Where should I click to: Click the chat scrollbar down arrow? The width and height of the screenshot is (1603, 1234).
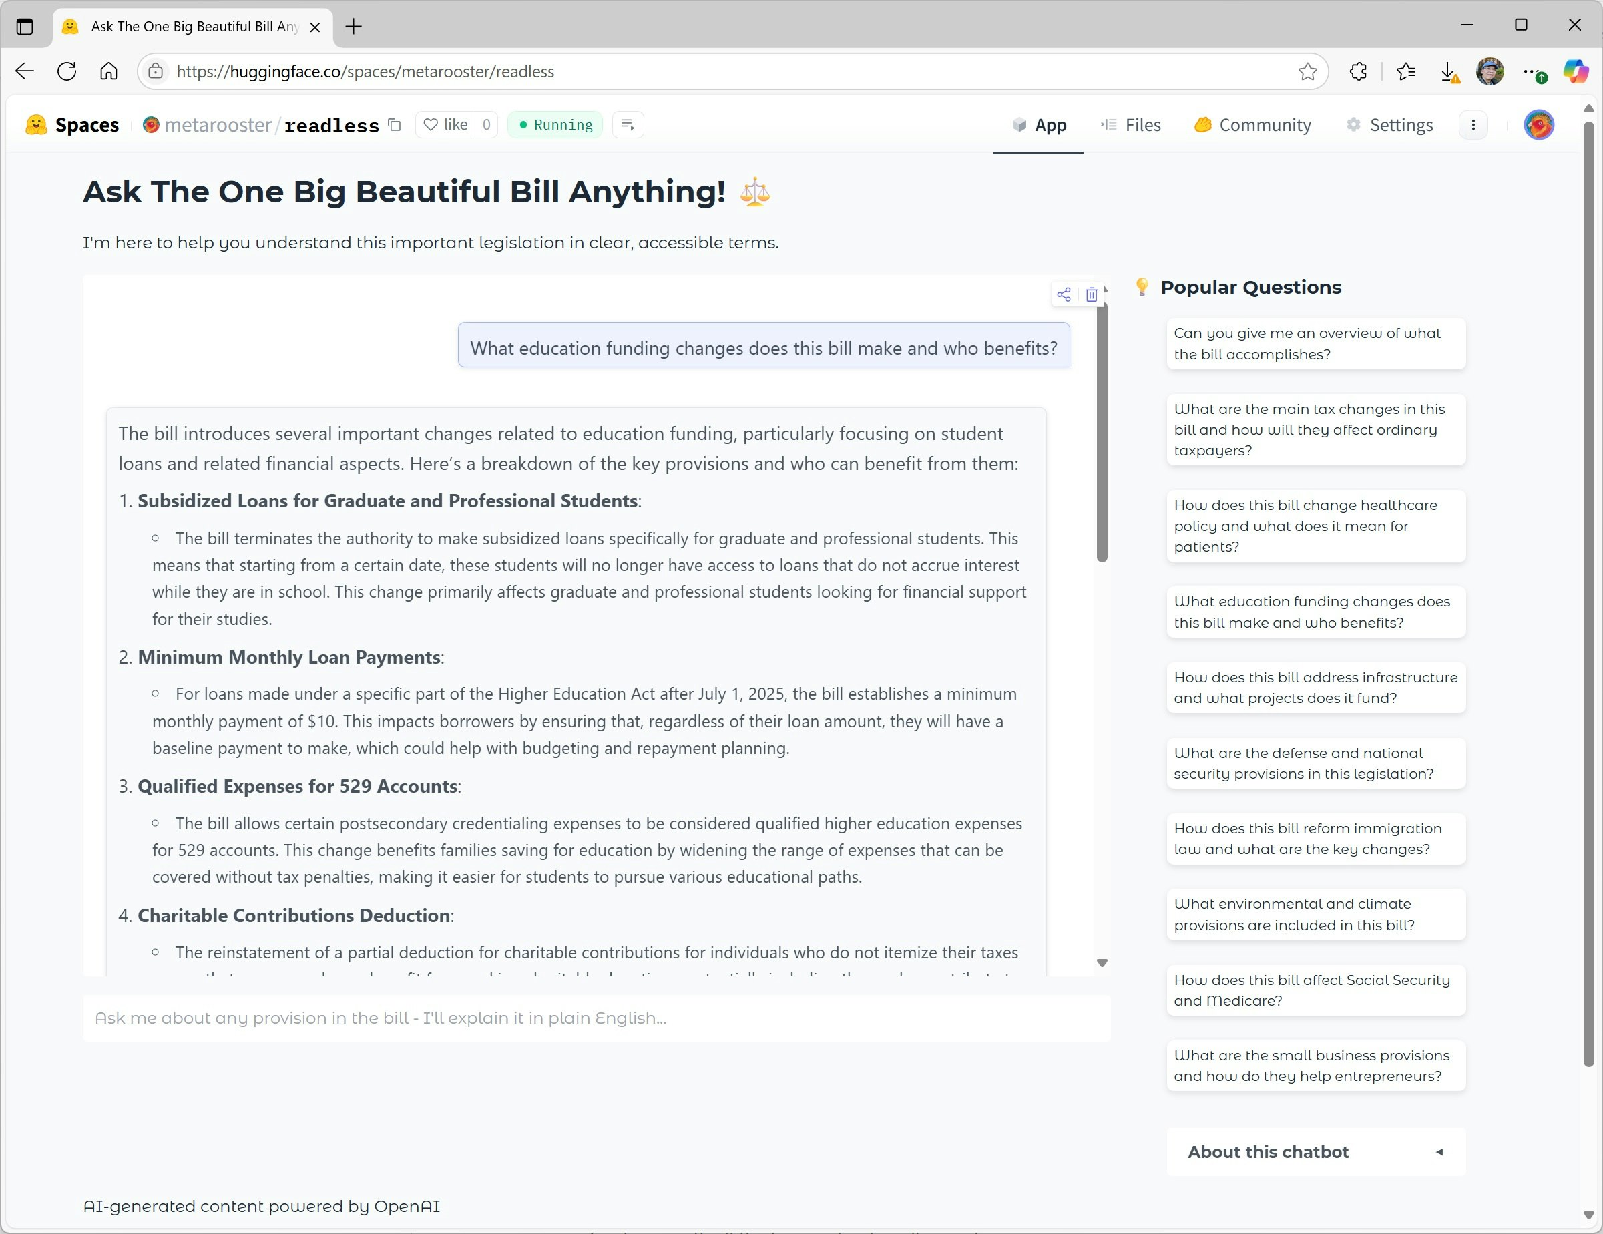pyautogui.click(x=1102, y=962)
